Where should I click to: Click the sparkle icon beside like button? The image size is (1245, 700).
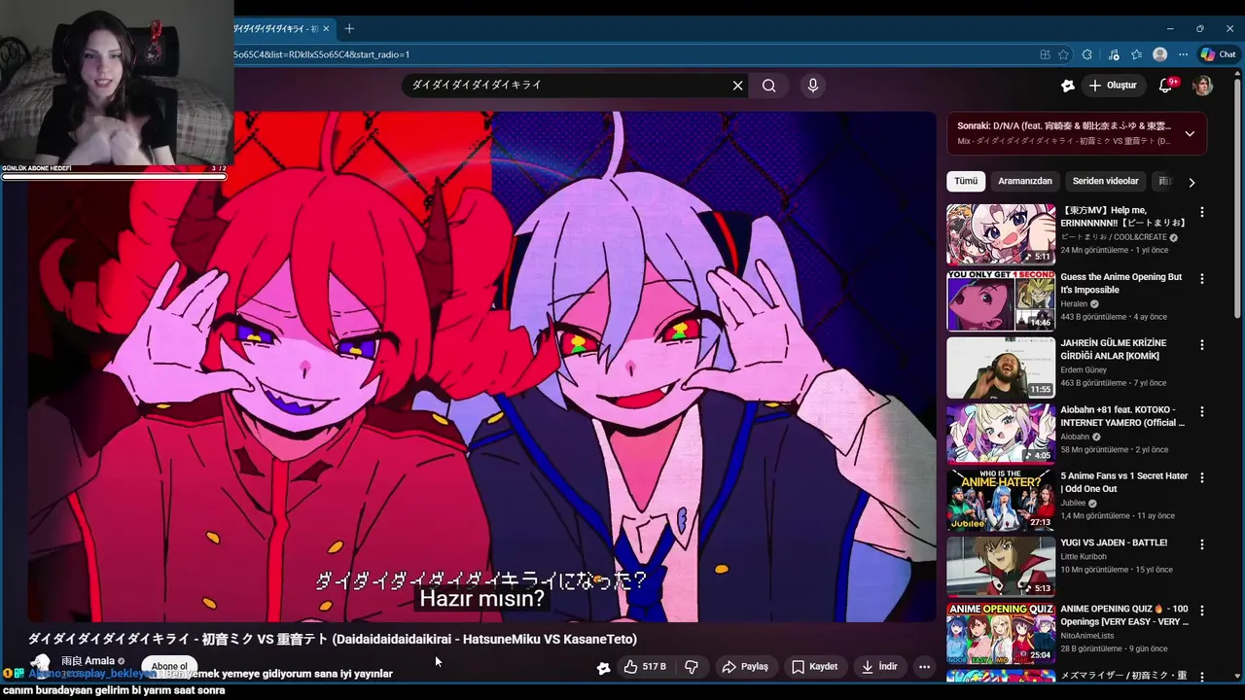coord(604,667)
